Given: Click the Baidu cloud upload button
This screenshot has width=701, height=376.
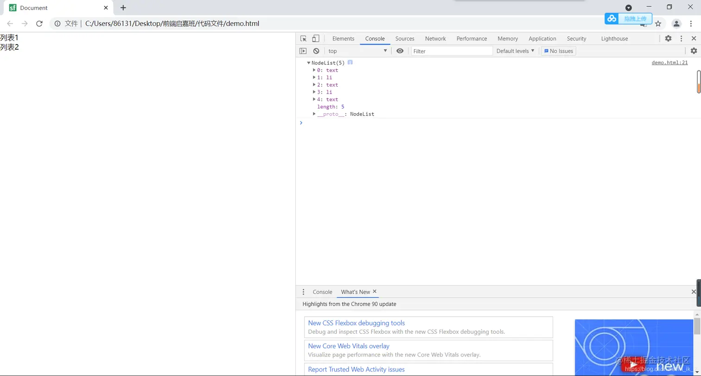Looking at the screenshot, I should pyautogui.click(x=628, y=19).
